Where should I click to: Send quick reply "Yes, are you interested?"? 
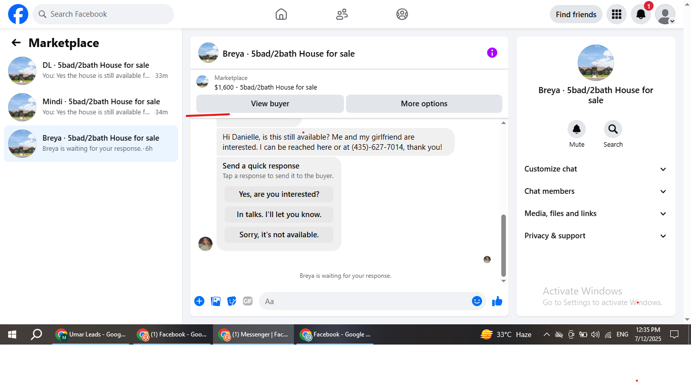pos(279,194)
